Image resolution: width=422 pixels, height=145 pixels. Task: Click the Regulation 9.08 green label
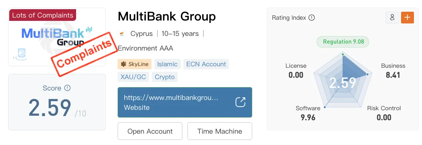tap(343, 42)
